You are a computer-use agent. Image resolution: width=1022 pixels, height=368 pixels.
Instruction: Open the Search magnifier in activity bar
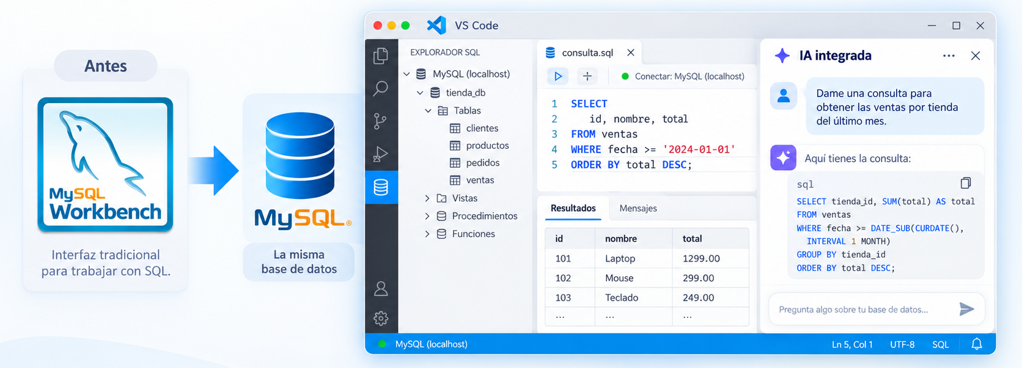tap(381, 88)
